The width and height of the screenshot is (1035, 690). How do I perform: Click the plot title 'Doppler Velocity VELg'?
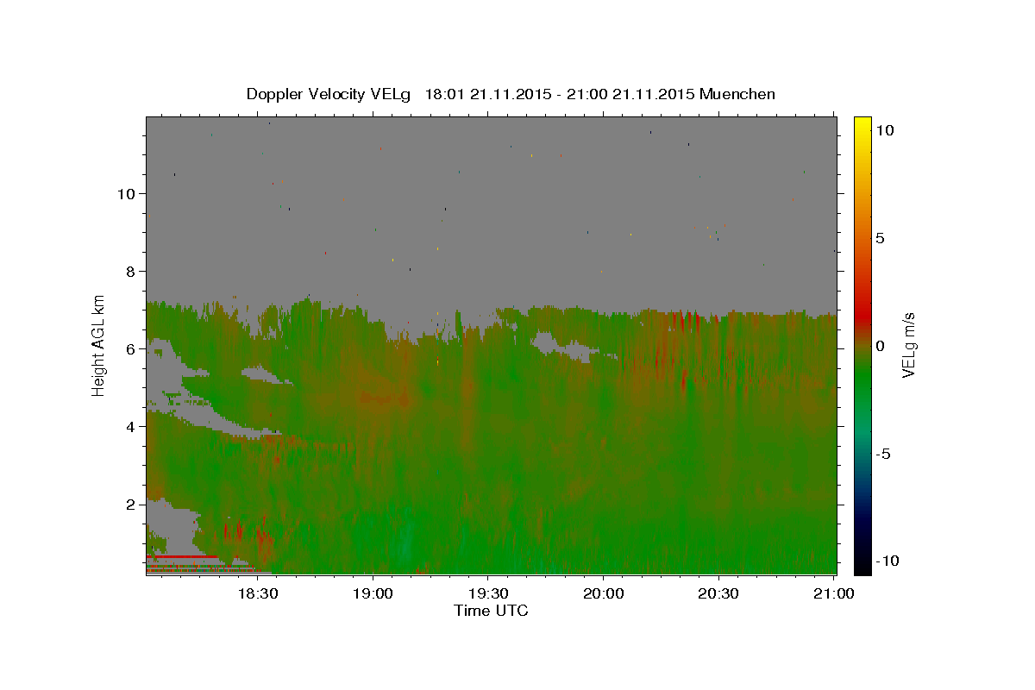(x=329, y=94)
